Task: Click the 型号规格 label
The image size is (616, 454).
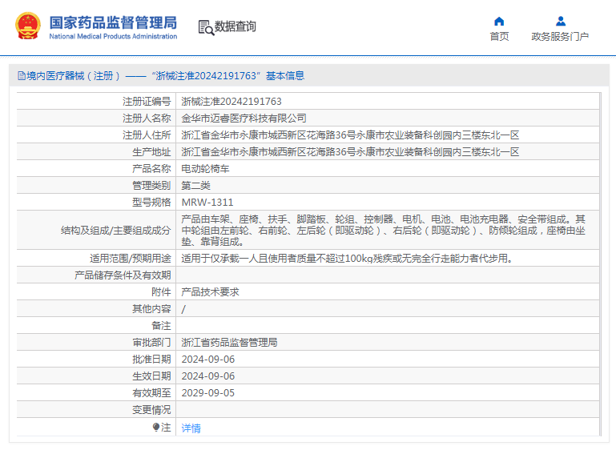Action: click(151, 203)
